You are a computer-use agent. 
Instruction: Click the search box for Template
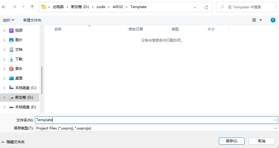tap(246, 7)
